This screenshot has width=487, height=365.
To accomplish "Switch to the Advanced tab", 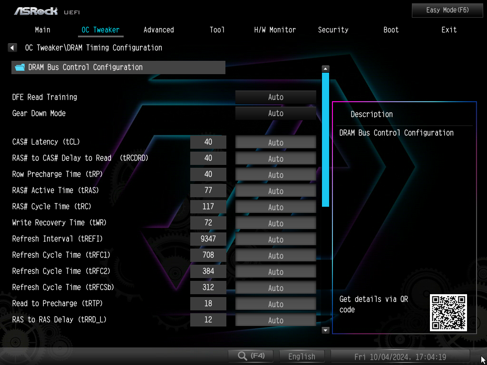I will pyautogui.click(x=158, y=29).
